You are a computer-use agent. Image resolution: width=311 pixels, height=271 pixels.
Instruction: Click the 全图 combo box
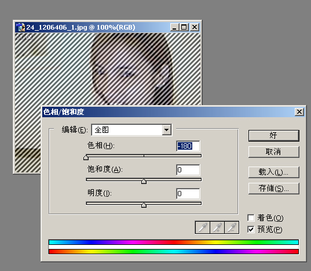[131, 130]
